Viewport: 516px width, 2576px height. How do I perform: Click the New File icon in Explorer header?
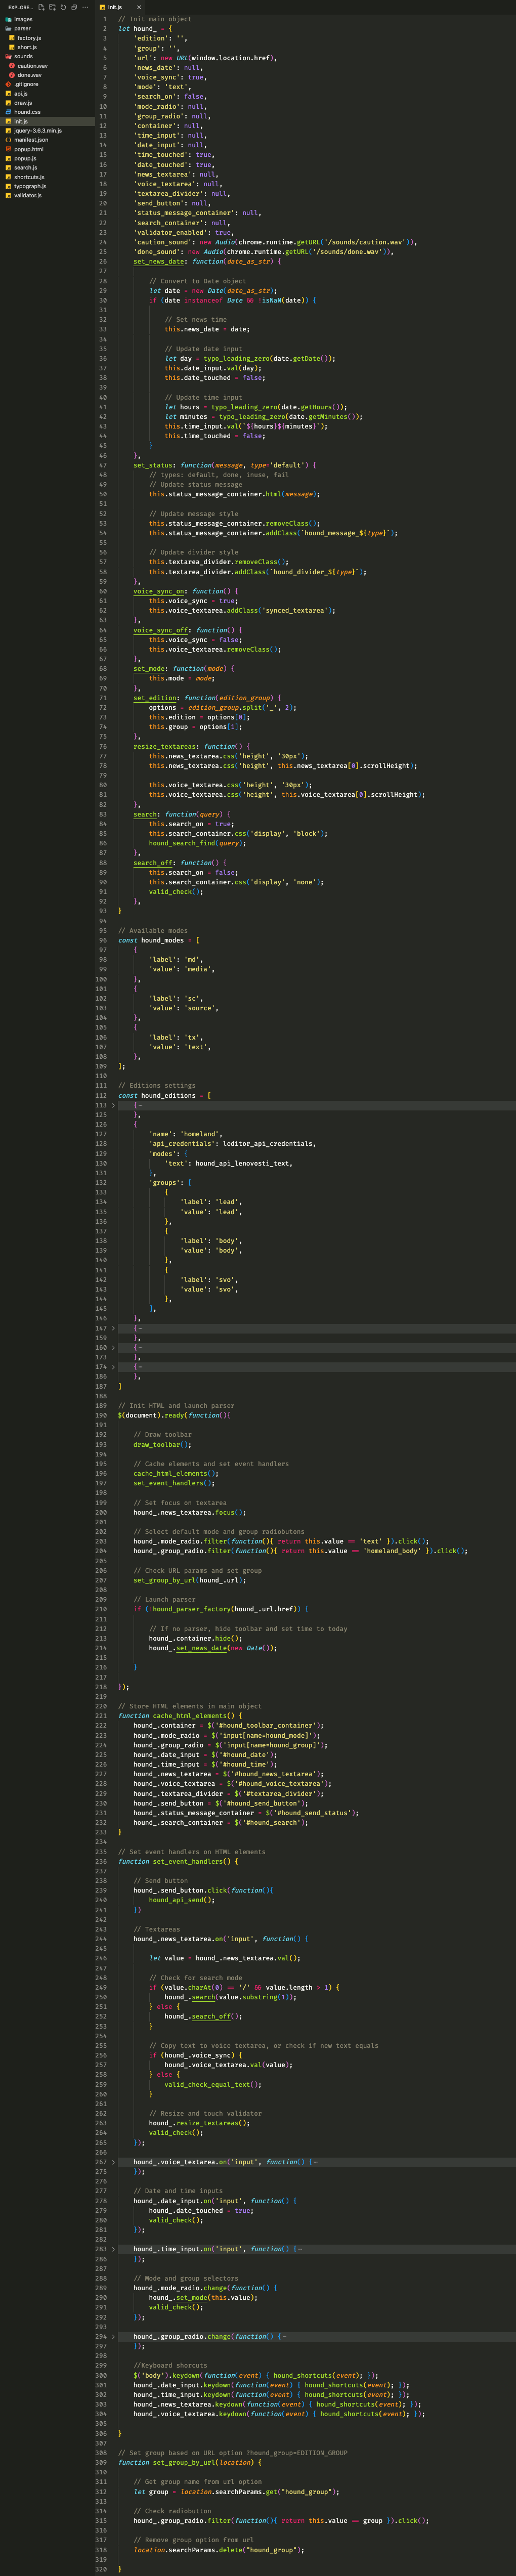(x=40, y=7)
